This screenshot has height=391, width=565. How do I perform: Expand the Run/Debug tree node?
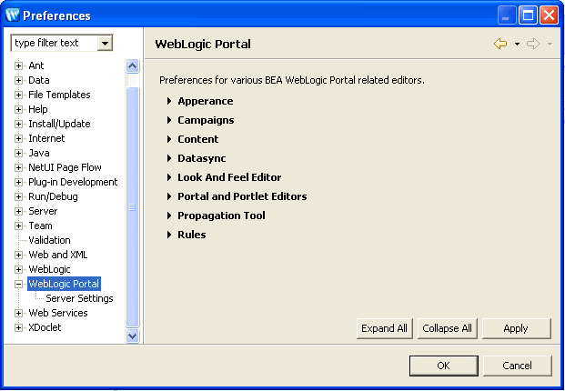coord(18,197)
